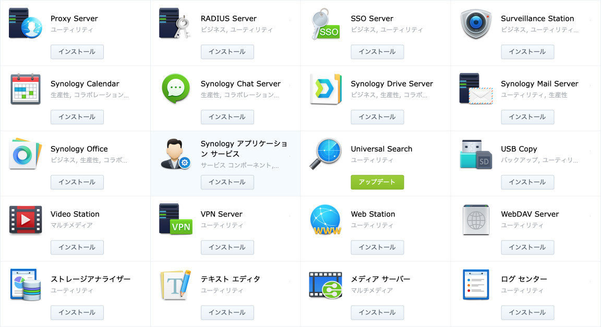Click the green アップデート button

coord(377,182)
